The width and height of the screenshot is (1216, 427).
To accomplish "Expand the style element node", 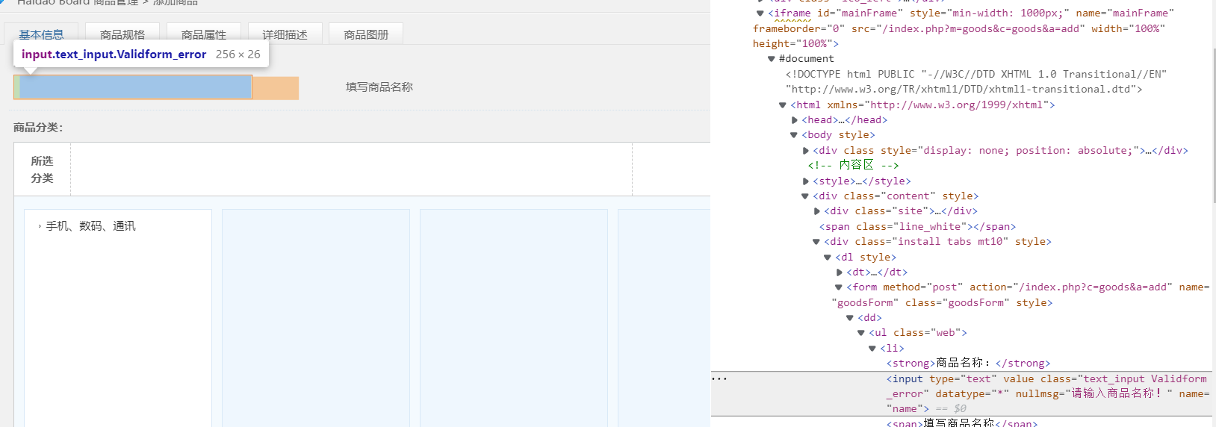I will click(x=806, y=181).
